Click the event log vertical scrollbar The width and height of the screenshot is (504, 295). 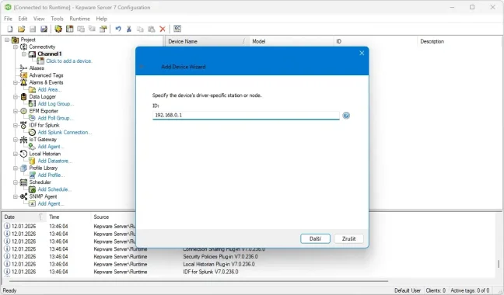point(499,264)
